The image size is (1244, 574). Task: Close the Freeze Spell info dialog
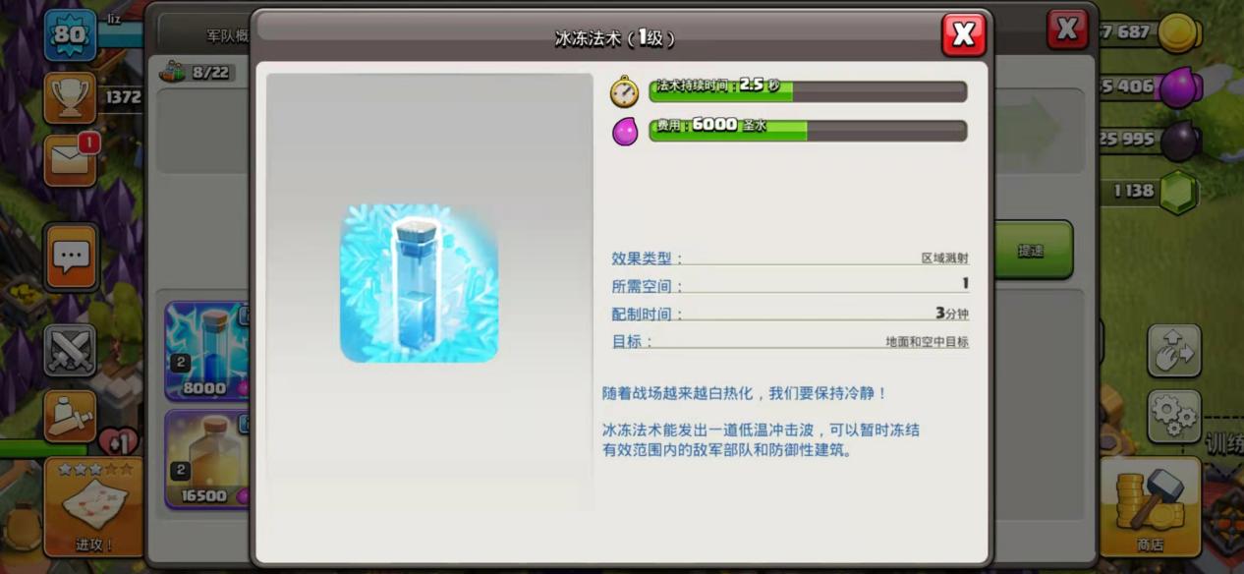(x=963, y=35)
